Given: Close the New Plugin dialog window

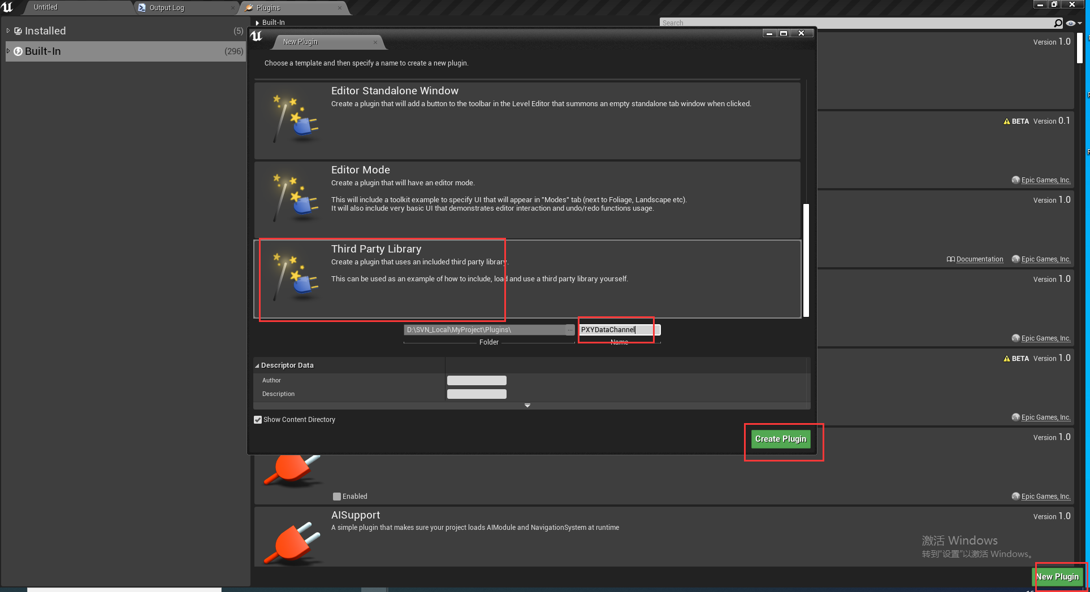Looking at the screenshot, I should point(801,33).
